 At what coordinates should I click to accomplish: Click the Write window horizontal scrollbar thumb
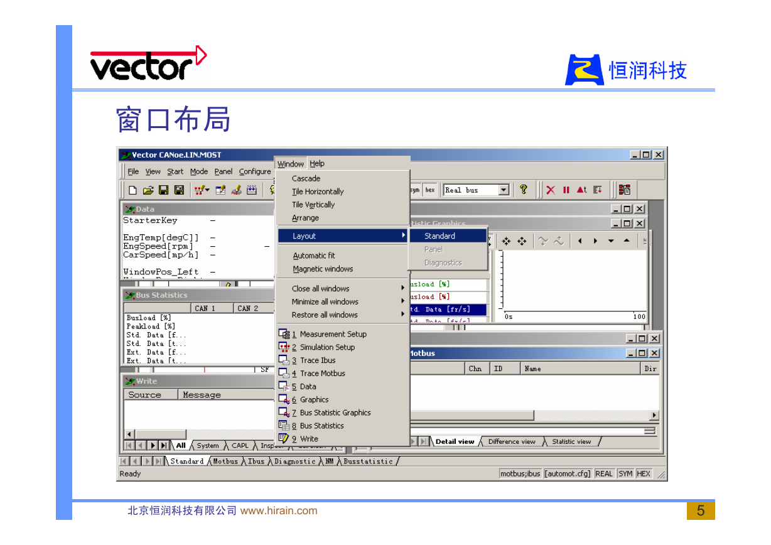tap(161, 434)
